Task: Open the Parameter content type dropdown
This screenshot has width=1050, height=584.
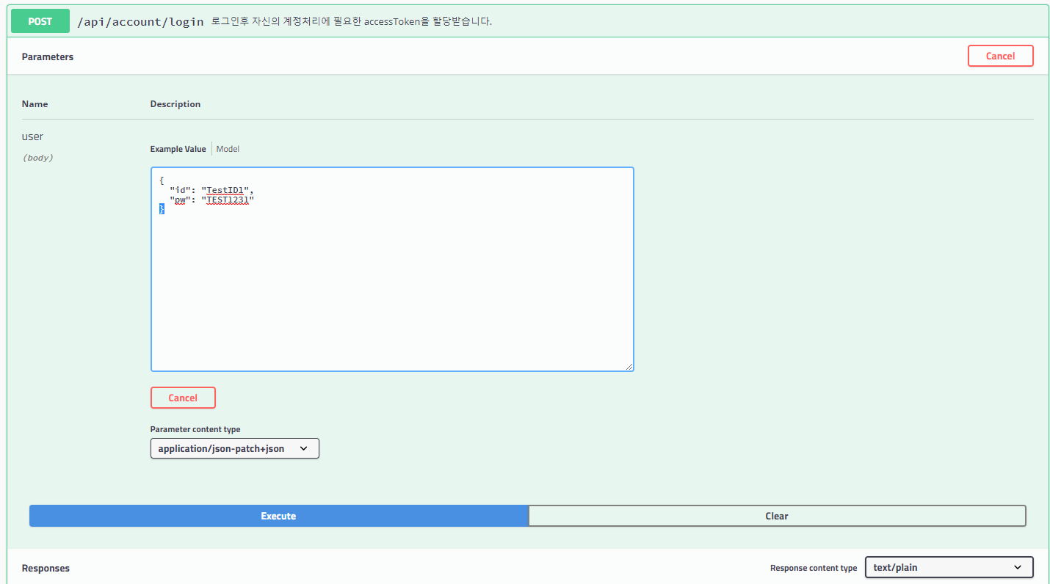Action: (x=234, y=448)
